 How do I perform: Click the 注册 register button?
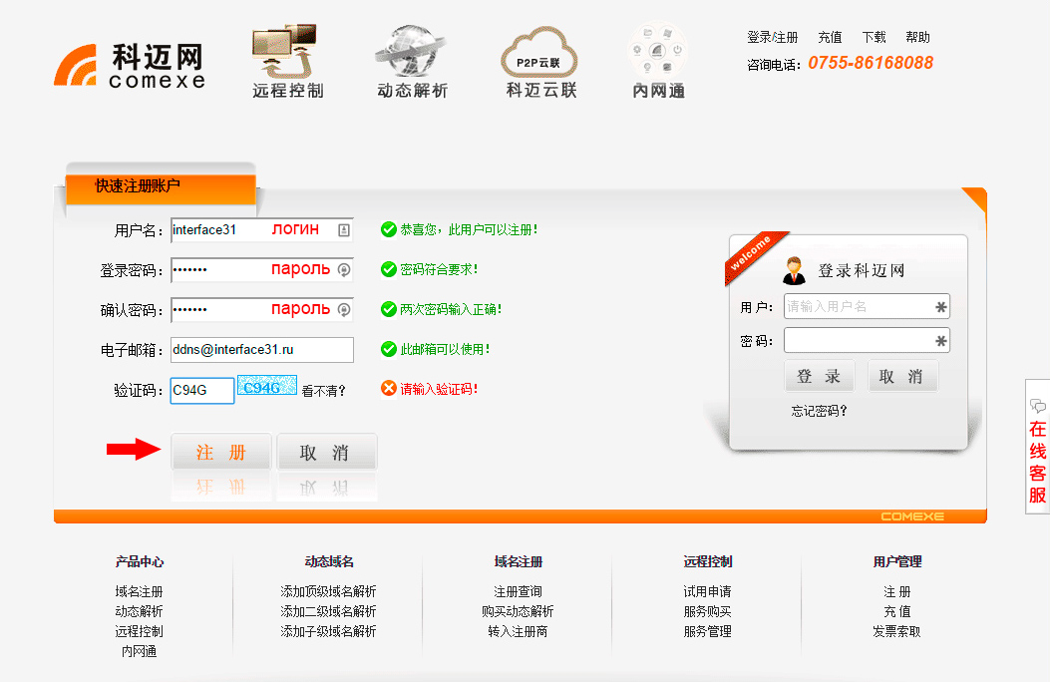tap(221, 452)
